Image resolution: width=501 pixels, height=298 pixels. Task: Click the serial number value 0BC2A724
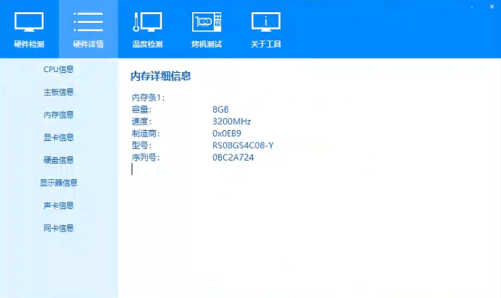[x=233, y=158]
